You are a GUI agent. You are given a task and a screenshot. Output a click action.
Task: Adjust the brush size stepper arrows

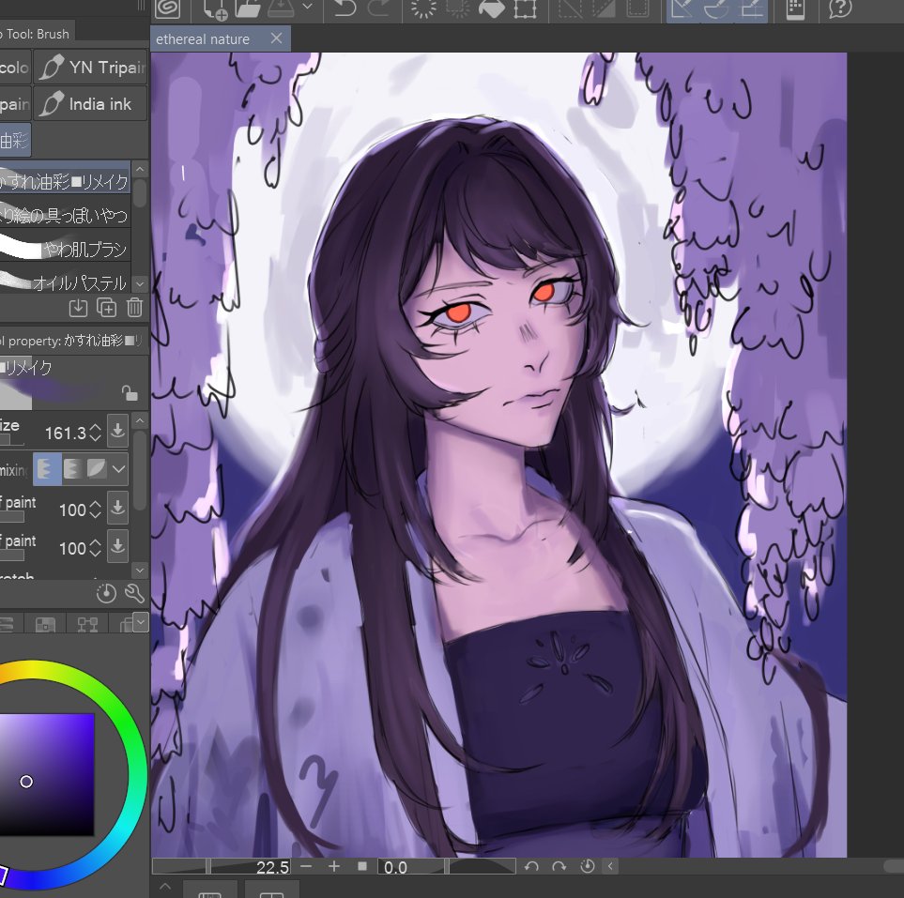pos(96,433)
